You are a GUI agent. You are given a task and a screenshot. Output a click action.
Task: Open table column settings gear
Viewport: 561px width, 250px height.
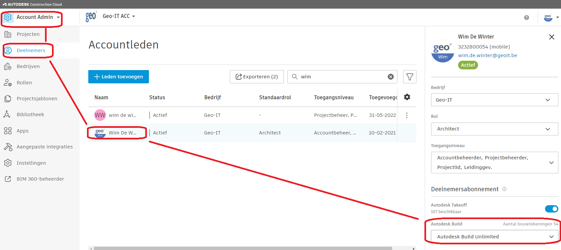407,97
